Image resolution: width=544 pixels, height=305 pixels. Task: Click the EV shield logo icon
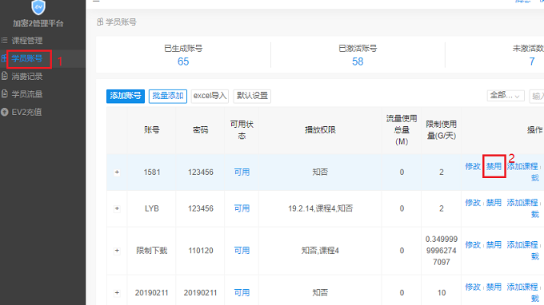coord(38,7)
